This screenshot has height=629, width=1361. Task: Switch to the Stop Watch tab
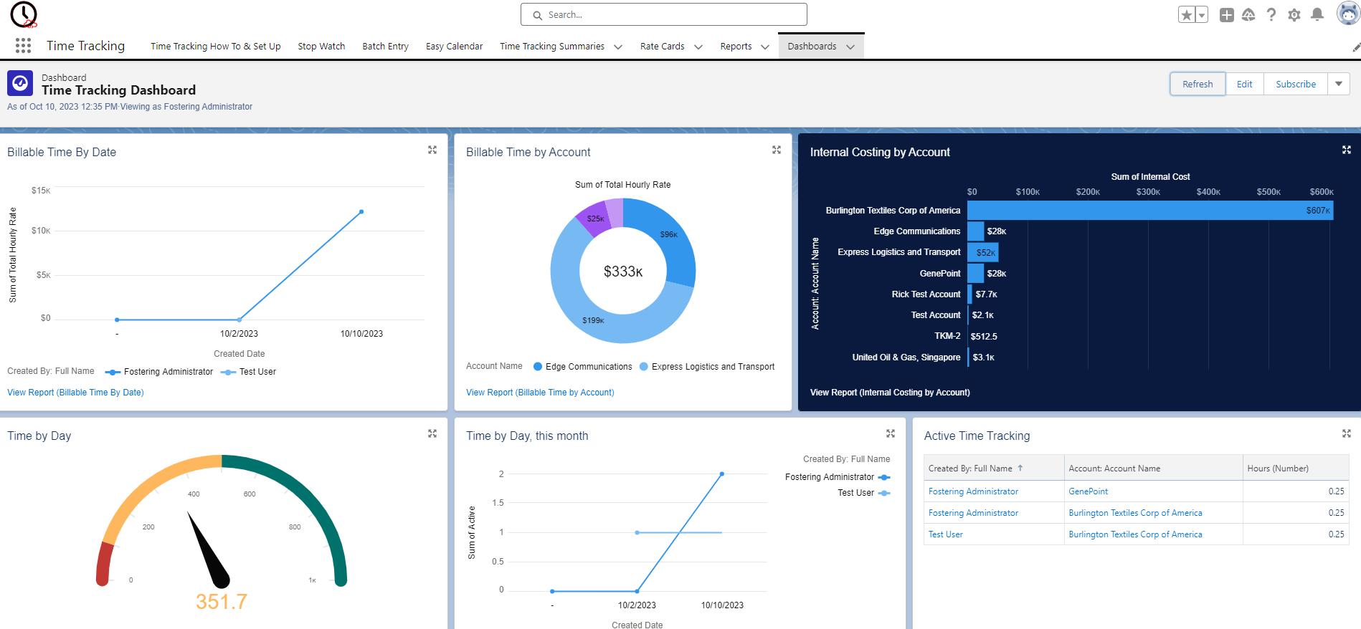[321, 47]
